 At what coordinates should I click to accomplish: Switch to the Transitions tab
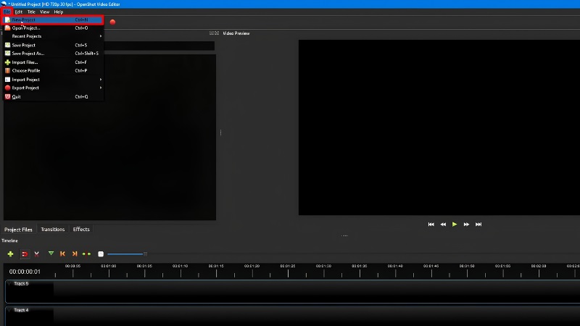click(x=52, y=229)
